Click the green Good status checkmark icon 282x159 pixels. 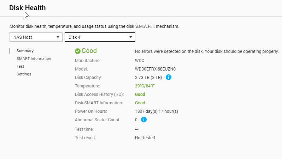(78, 51)
